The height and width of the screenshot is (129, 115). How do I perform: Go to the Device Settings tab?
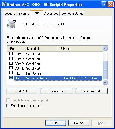point(72,14)
